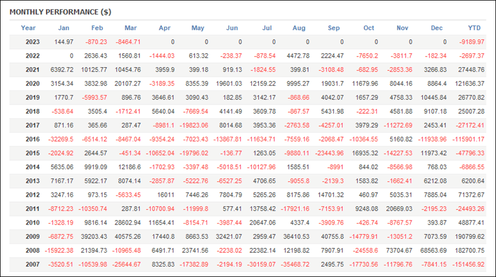Viewport: 496px width, 277px height.
Task: Click the YTD column header
Action: [x=474, y=28]
